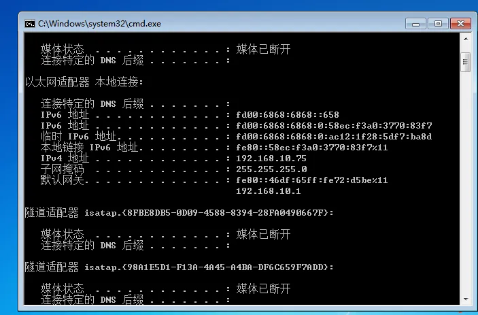Click the cmd.exe system menu icon
The image size is (478, 315).
(x=30, y=24)
